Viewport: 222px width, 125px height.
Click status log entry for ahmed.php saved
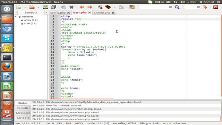(x=67, y=109)
